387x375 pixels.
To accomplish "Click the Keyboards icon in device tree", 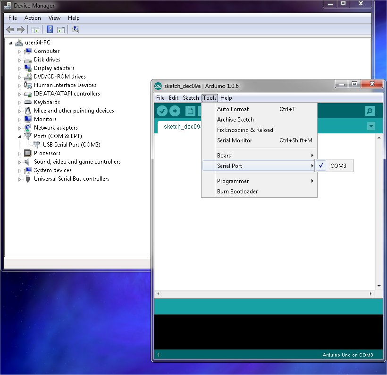I will coord(28,102).
